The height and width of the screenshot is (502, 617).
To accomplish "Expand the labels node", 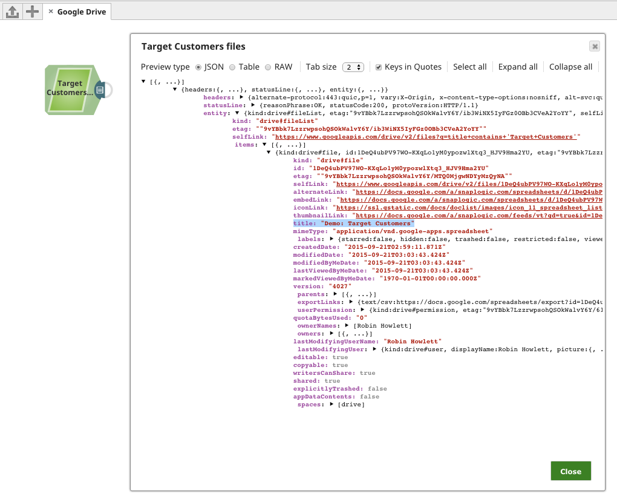I will (x=331, y=239).
